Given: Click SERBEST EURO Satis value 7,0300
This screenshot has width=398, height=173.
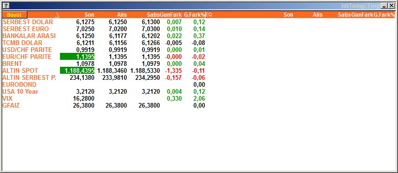Looking at the screenshot, I should pyautogui.click(x=151, y=29).
